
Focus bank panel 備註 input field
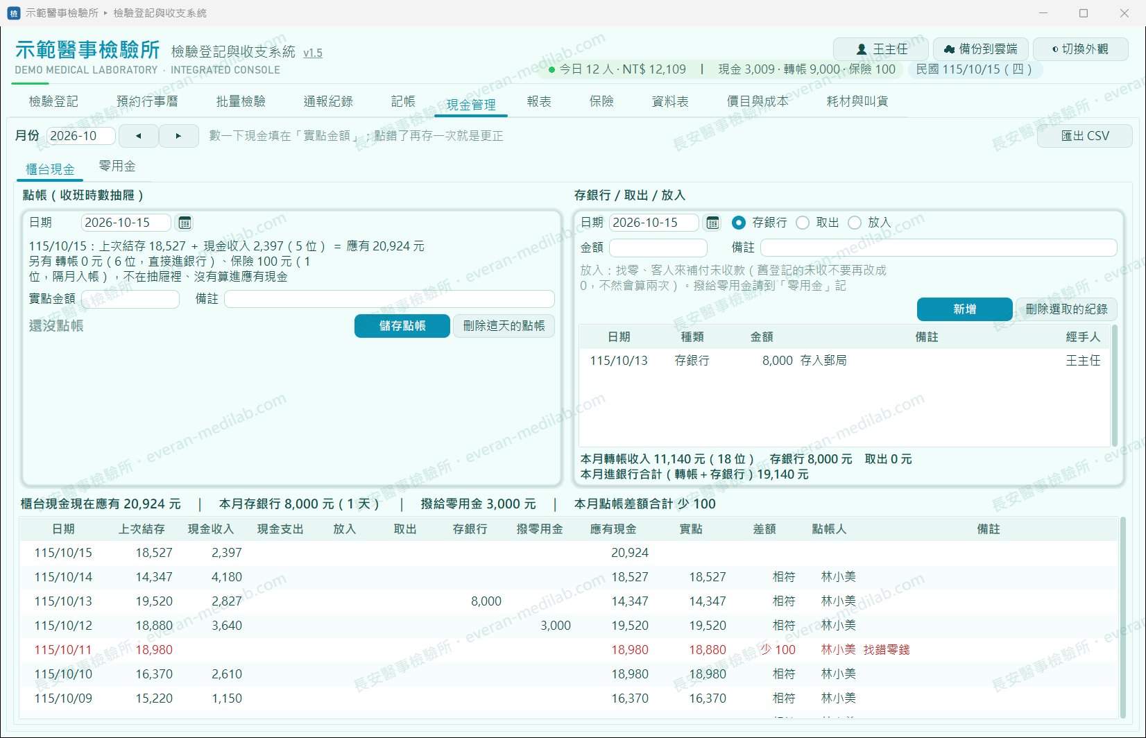pos(939,248)
